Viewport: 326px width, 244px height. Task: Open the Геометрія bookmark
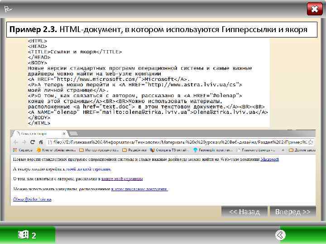213,150
